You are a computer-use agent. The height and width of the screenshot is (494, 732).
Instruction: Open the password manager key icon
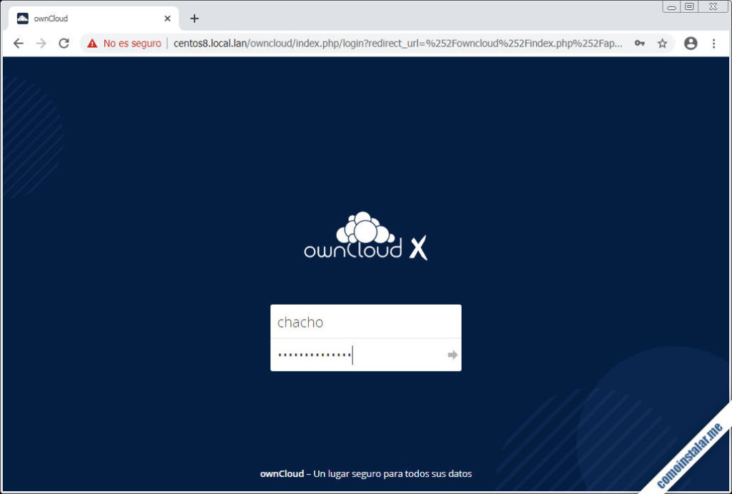(x=641, y=43)
